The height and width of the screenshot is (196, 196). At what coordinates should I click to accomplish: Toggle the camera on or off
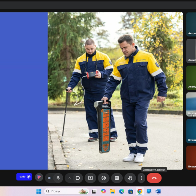[x=78, y=178]
